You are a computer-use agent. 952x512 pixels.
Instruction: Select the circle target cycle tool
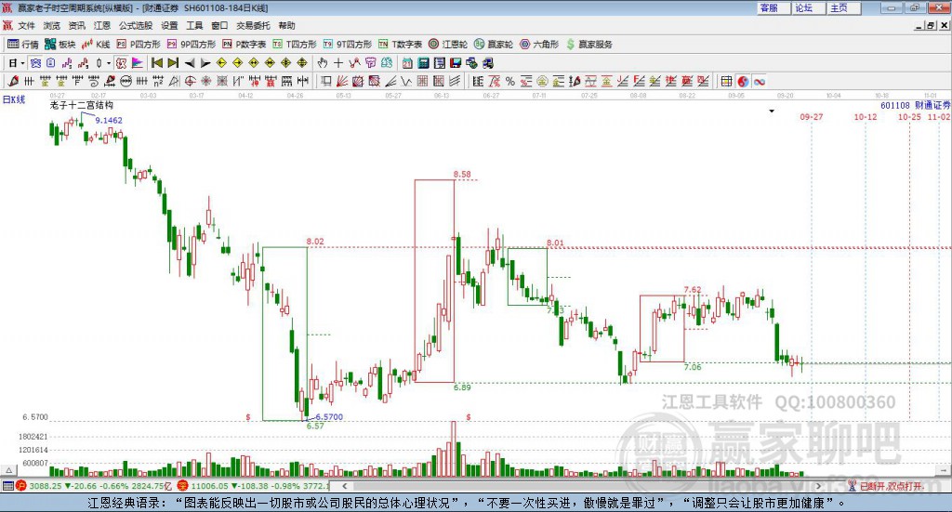190,81
